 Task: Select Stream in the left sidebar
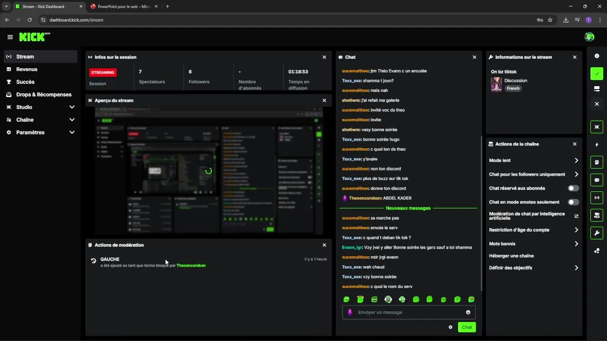click(x=40, y=56)
